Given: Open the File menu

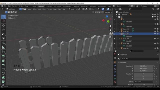Looking at the screenshot, I should tap(5, 6).
